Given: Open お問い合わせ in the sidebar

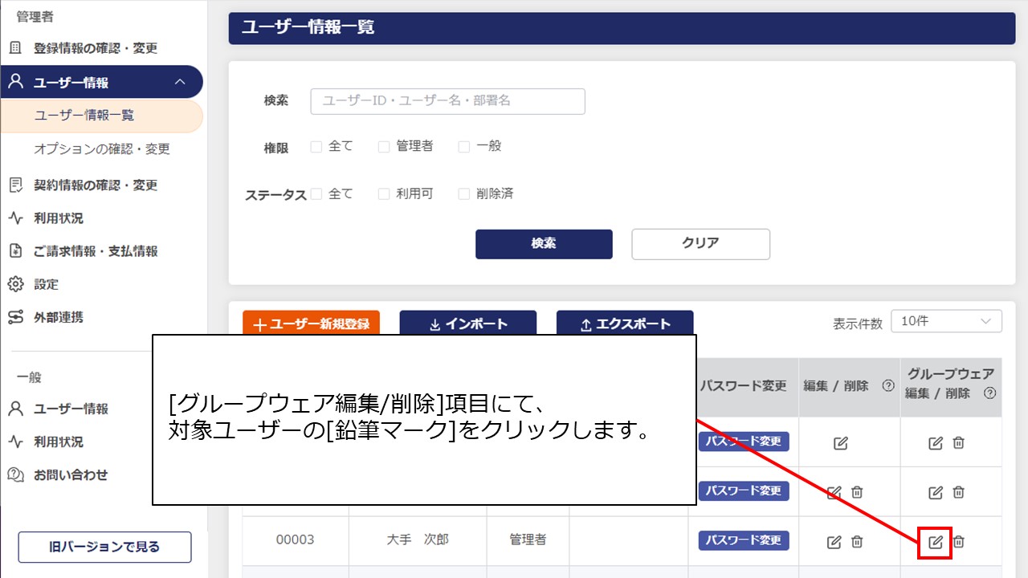Looking at the screenshot, I should point(71,474).
